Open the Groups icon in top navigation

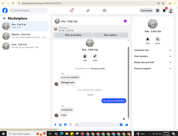[104, 11]
